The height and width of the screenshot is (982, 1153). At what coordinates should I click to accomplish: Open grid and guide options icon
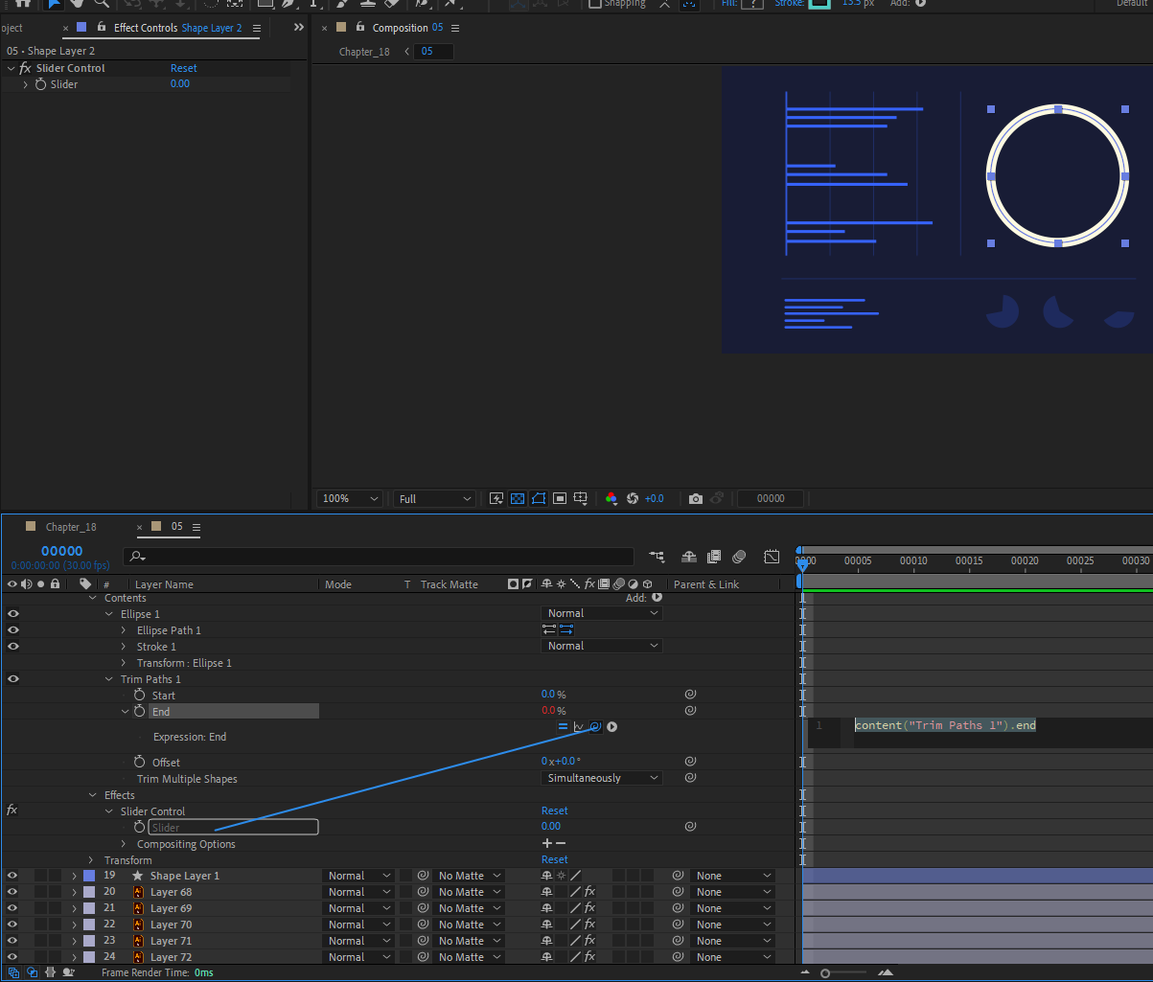click(x=582, y=498)
